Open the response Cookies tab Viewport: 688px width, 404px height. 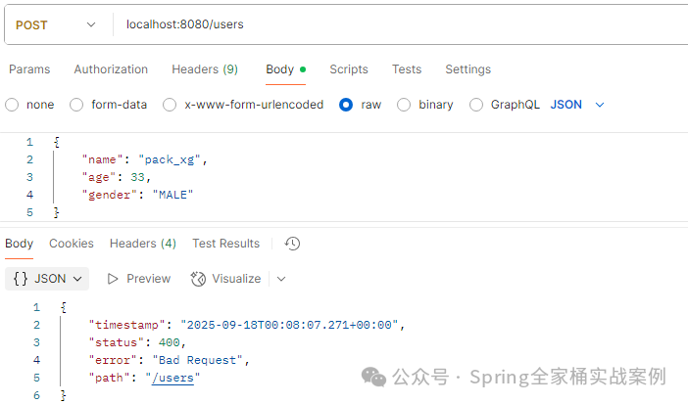(x=72, y=244)
